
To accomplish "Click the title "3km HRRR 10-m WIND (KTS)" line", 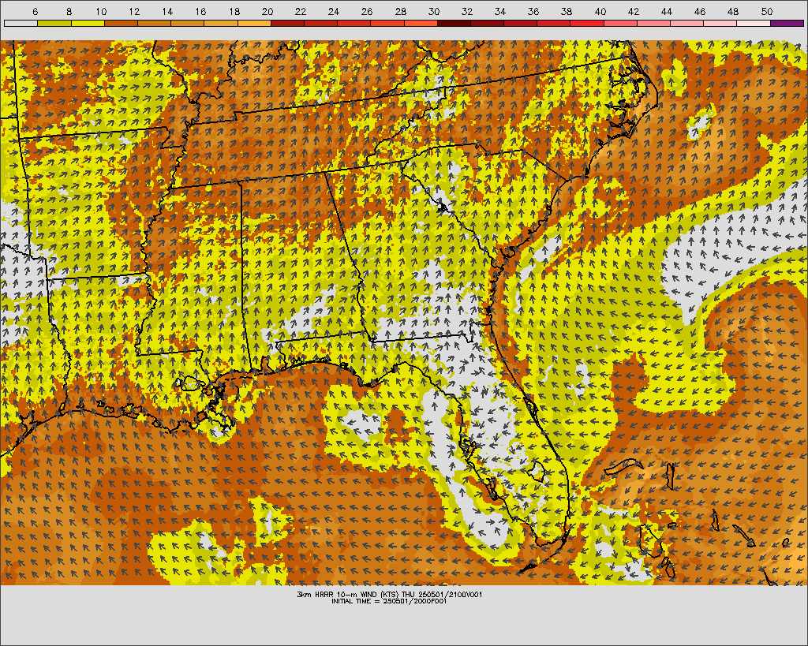I will click(x=390, y=595).
